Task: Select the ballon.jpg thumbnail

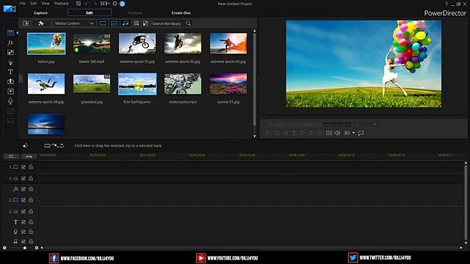Action: coord(46,44)
